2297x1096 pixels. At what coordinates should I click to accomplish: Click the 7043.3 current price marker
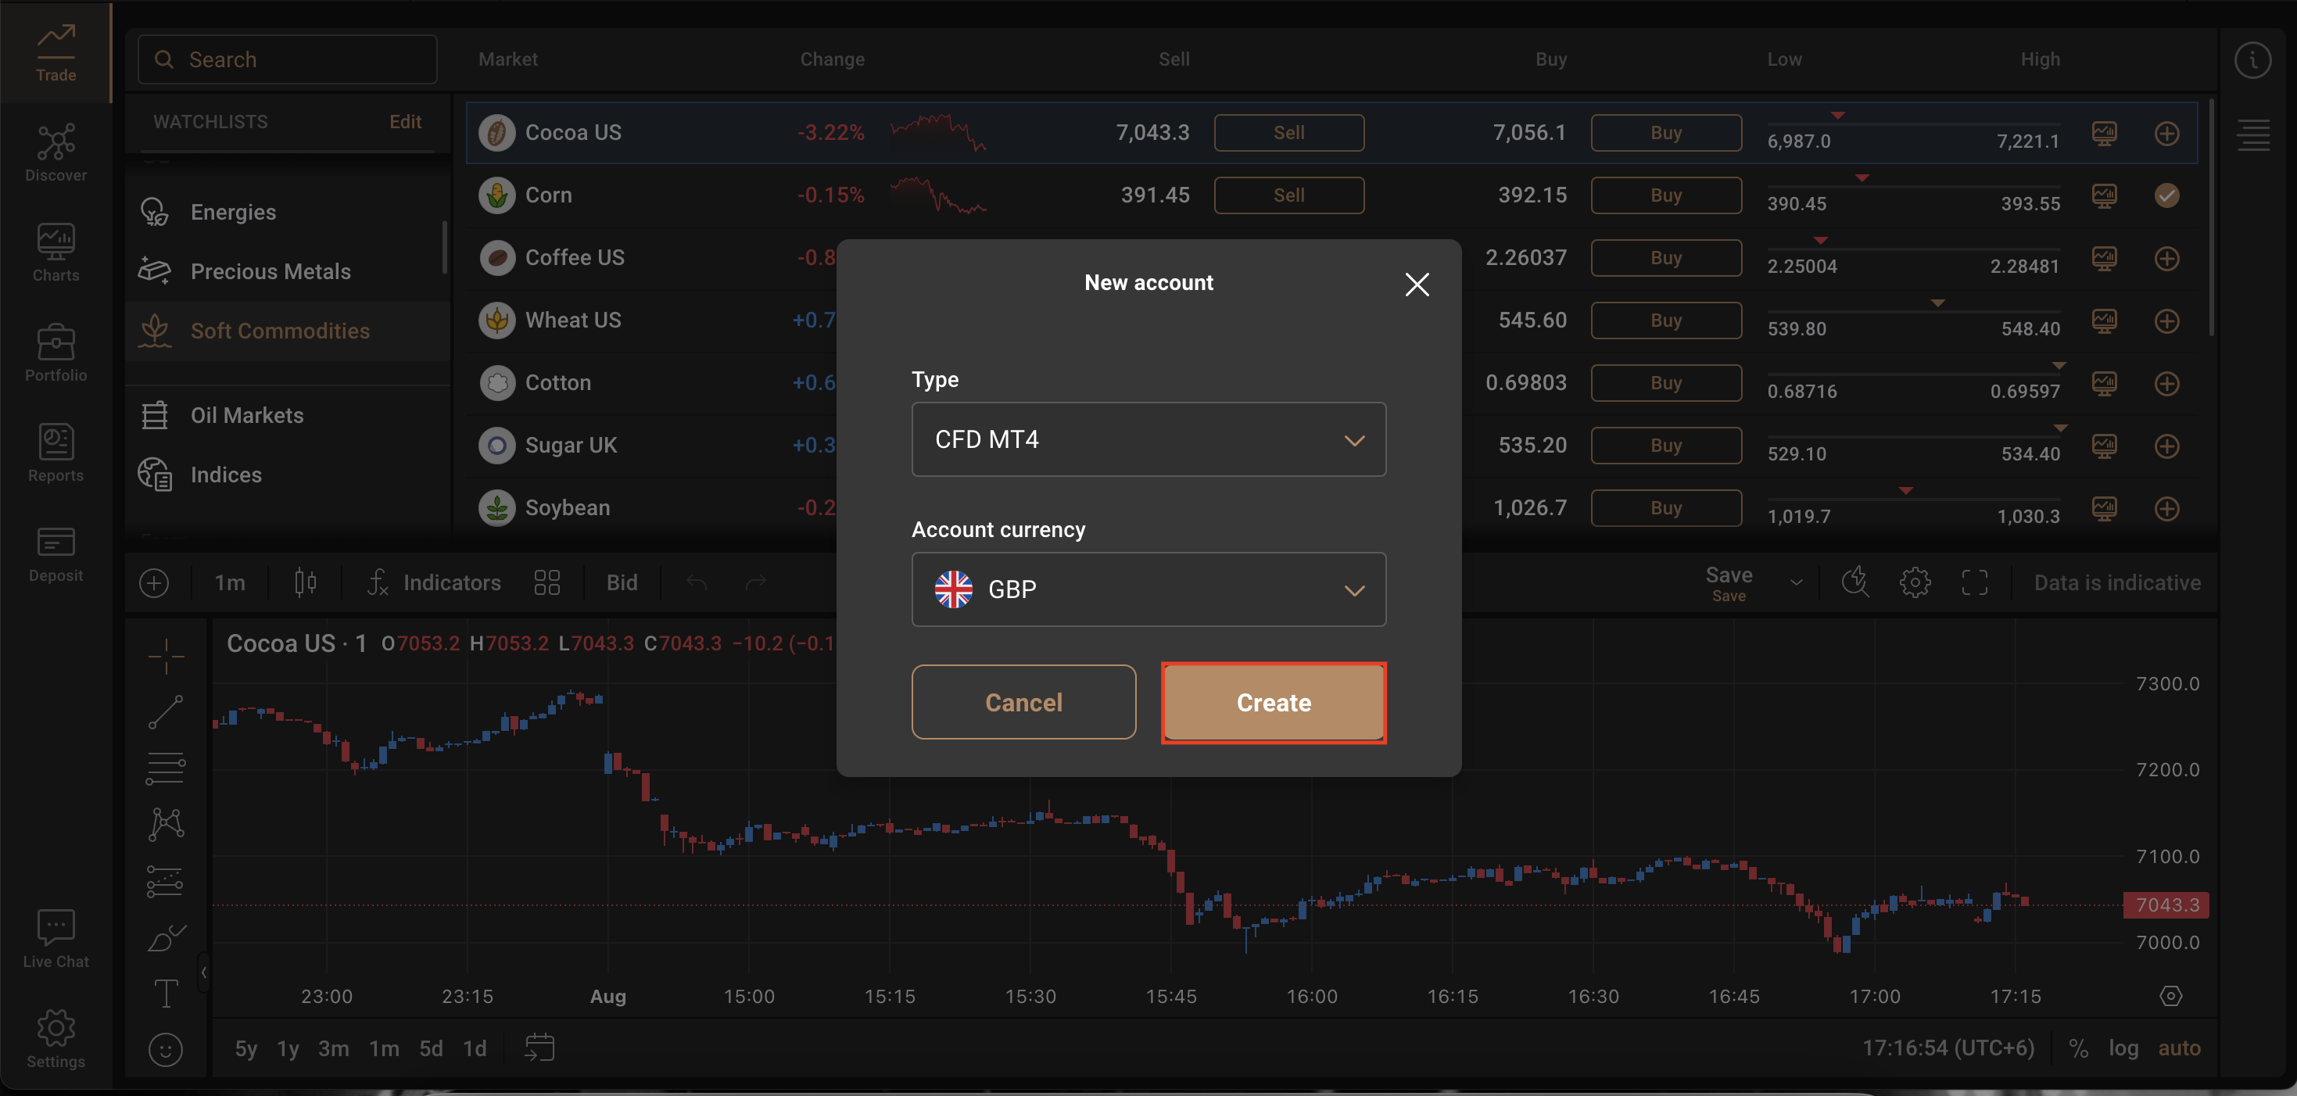click(x=2166, y=904)
